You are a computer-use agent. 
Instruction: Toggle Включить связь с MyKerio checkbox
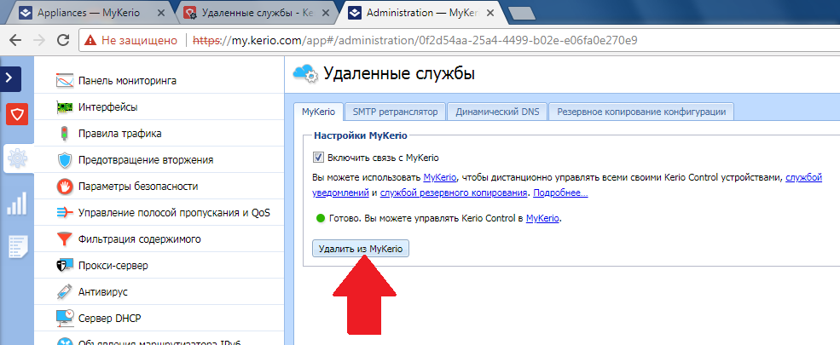tap(319, 158)
